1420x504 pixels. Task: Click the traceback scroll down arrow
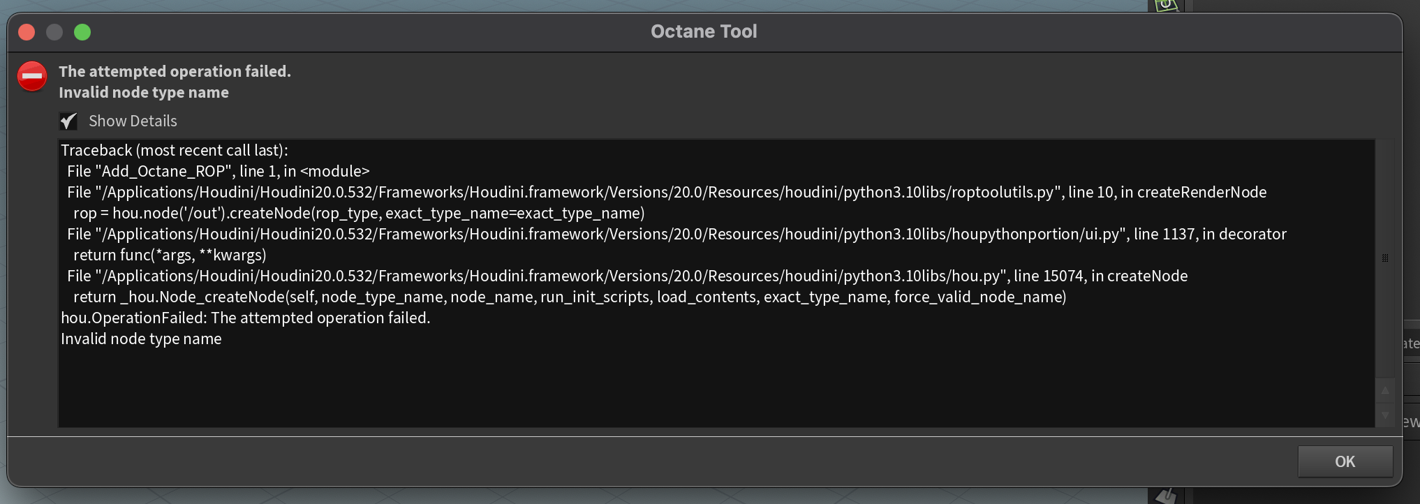click(1385, 415)
